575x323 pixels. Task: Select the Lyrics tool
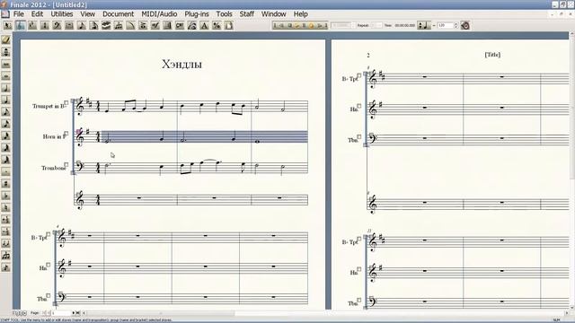[192, 26]
